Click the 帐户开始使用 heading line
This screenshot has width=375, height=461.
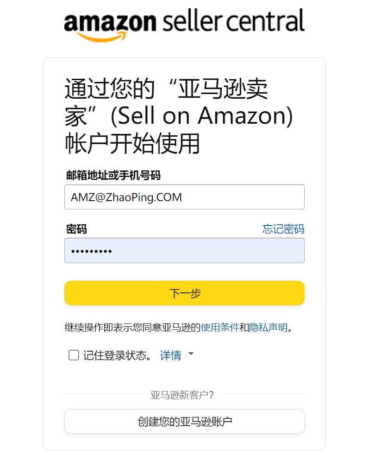click(132, 144)
